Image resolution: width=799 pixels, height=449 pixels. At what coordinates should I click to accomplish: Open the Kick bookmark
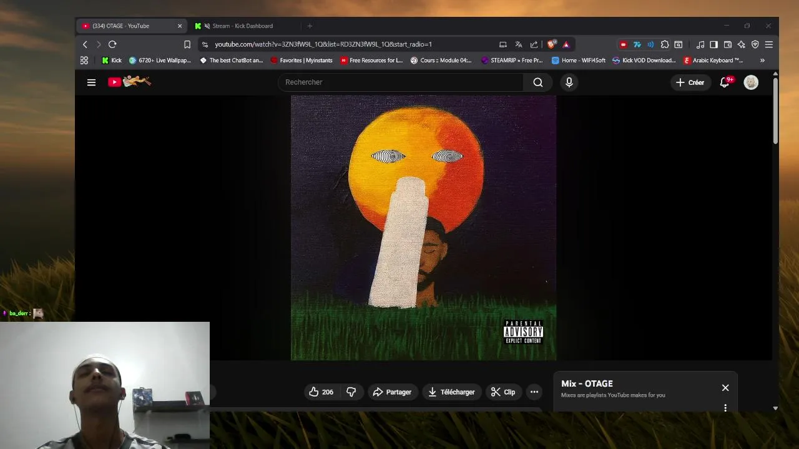(x=112, y=60)
